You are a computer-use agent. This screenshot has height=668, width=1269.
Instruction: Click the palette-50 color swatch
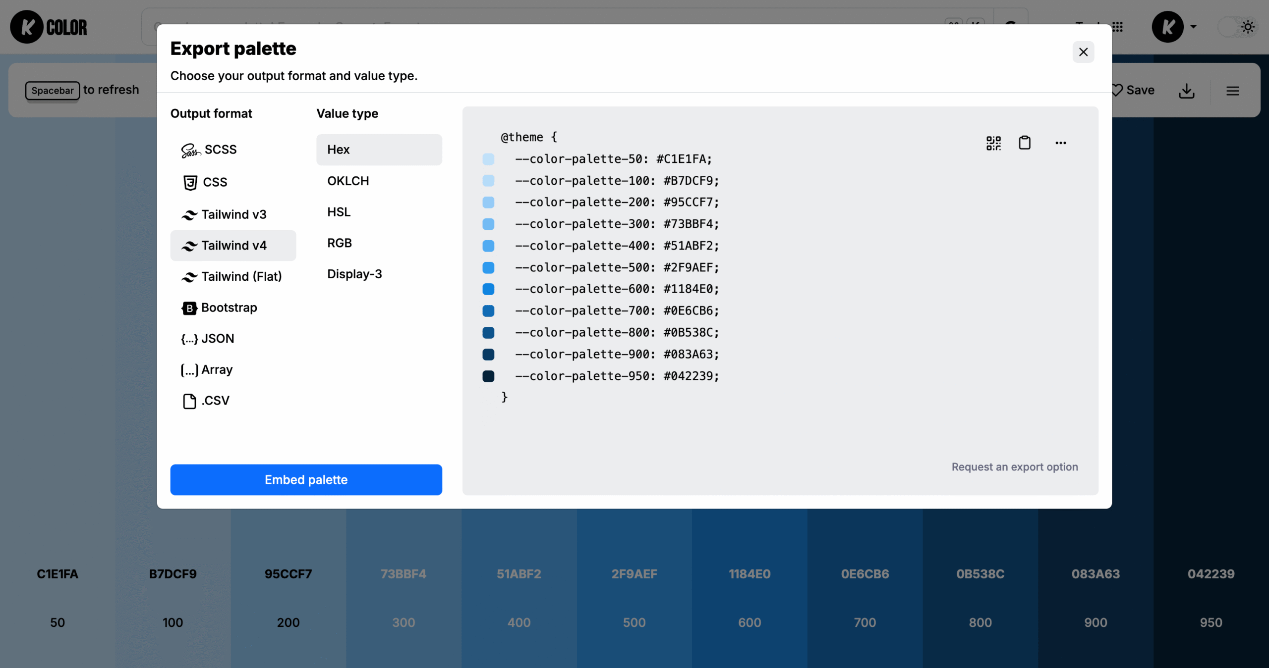488,159
